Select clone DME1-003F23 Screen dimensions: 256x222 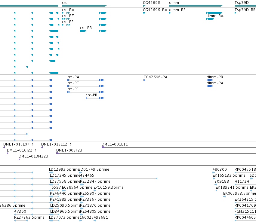(x=69, y=150)
